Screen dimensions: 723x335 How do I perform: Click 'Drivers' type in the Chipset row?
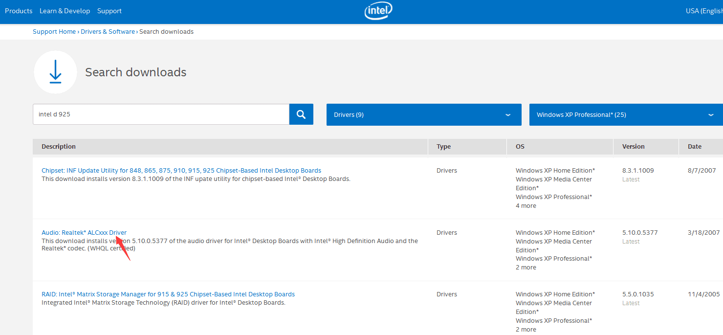(x=447, y=171)
